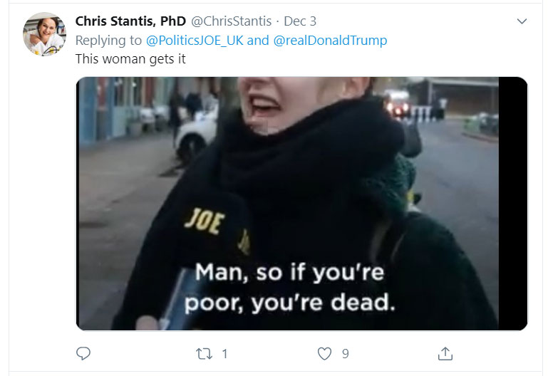Expand the tweet's more options chevron

521,22
